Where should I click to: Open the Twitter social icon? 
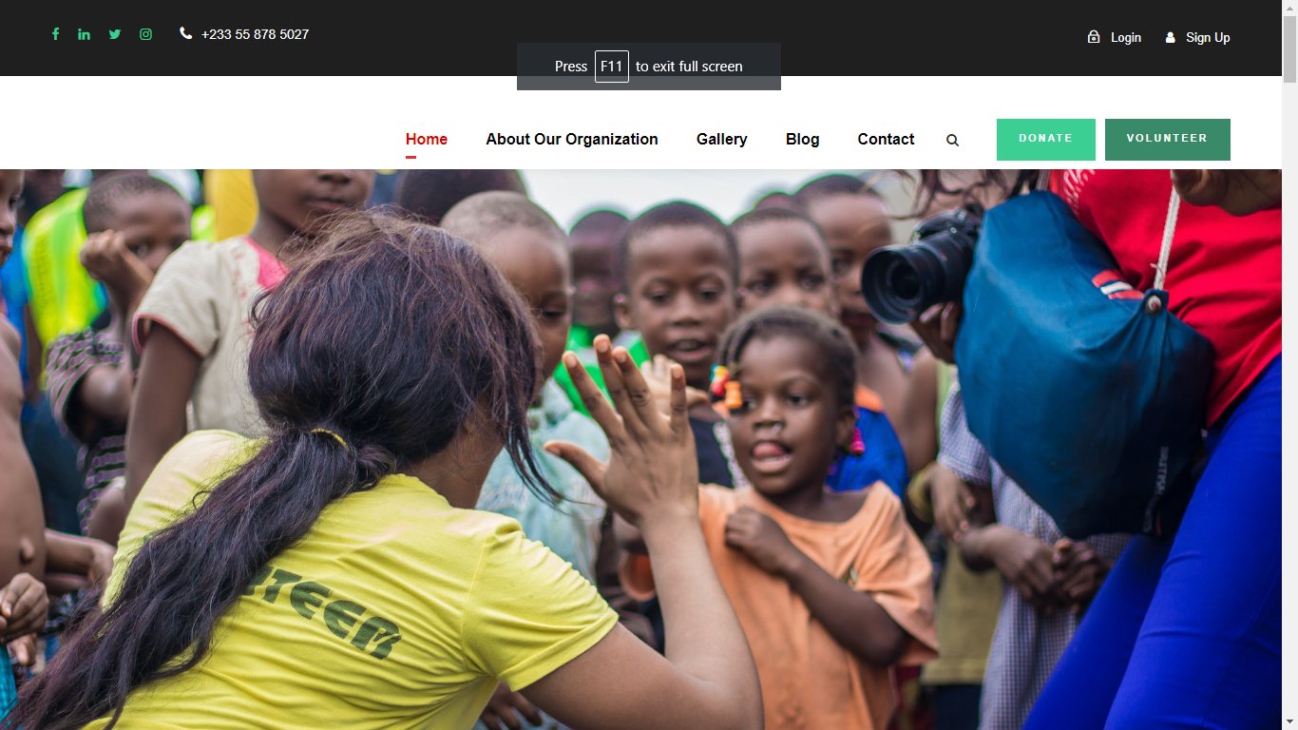coord(115,34)
